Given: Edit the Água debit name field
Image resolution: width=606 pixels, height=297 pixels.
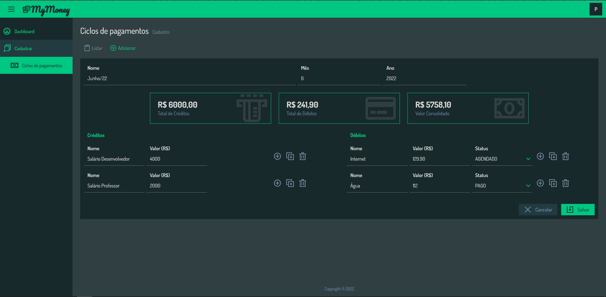Looking at the screenshot, I should coord(377,186).
